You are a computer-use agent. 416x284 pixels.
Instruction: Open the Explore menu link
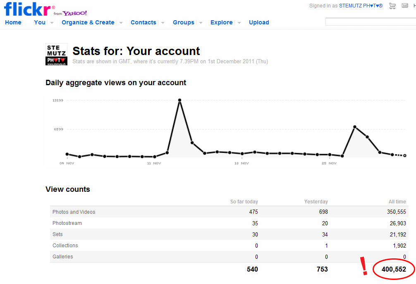[x=221, y=22]
